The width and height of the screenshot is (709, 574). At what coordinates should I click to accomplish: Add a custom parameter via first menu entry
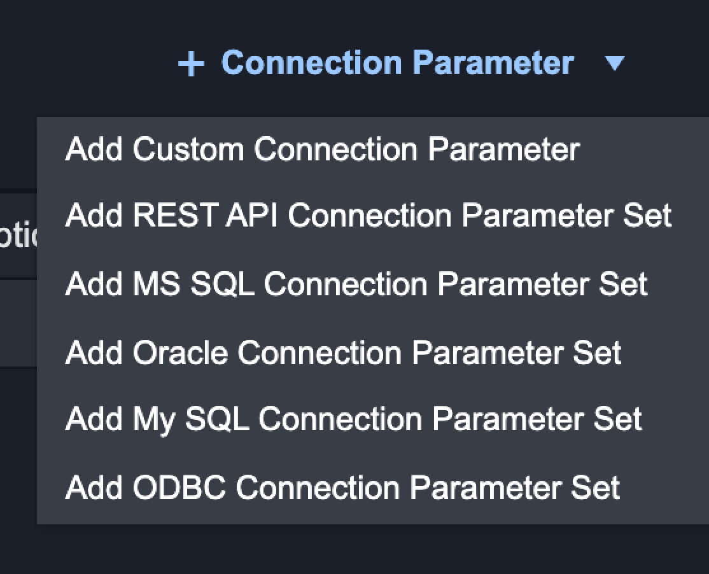[x=322, y=150]
